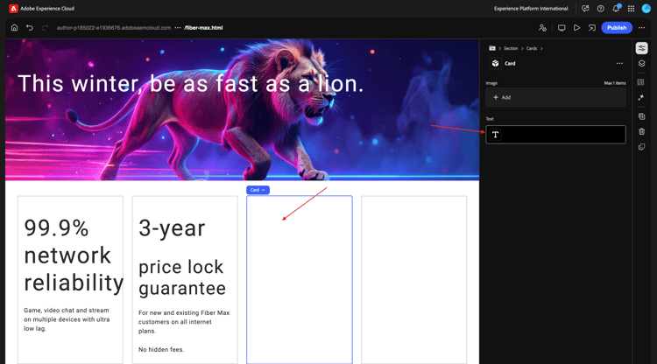
Task: Navigate to Cards in the breadcrumb
Action: [x=532, y=48]
